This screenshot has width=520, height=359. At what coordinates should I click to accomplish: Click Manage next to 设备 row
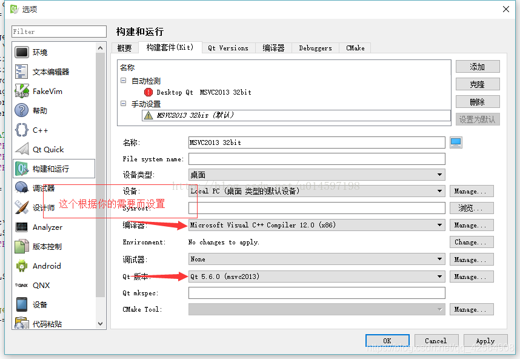tap(472, 191)
